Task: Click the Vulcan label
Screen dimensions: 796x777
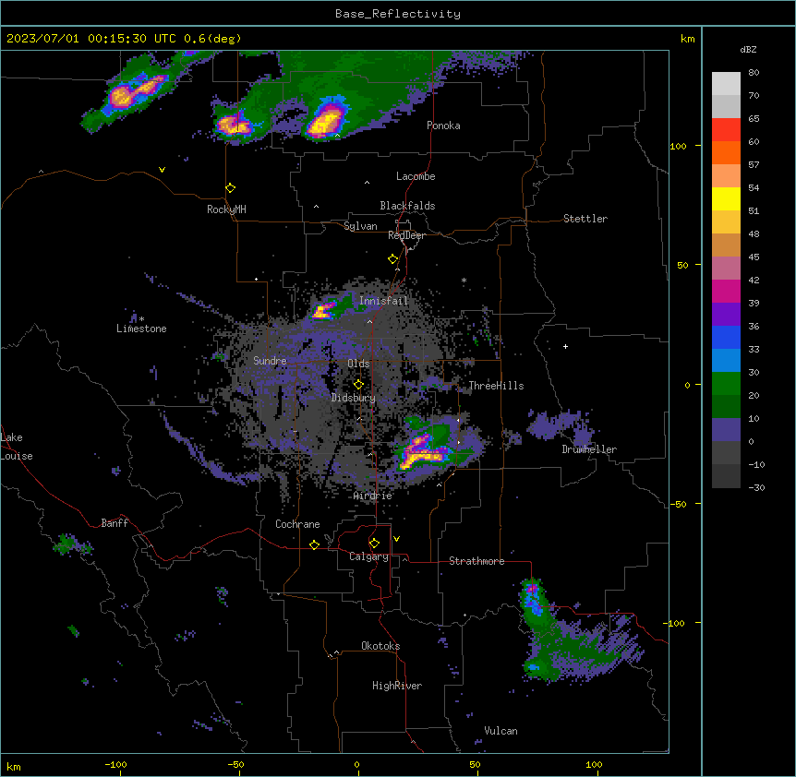Action: pyautogui.click(x=501, y=731)
